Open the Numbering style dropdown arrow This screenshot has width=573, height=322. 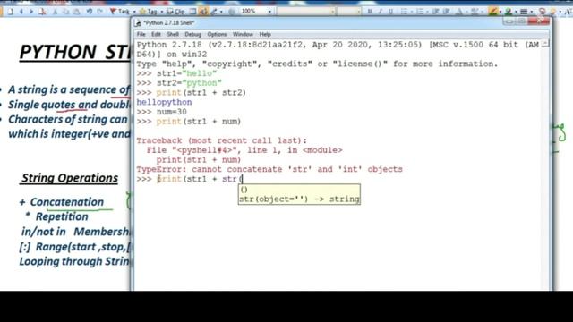pyautogui.click(x=427, y=12)
